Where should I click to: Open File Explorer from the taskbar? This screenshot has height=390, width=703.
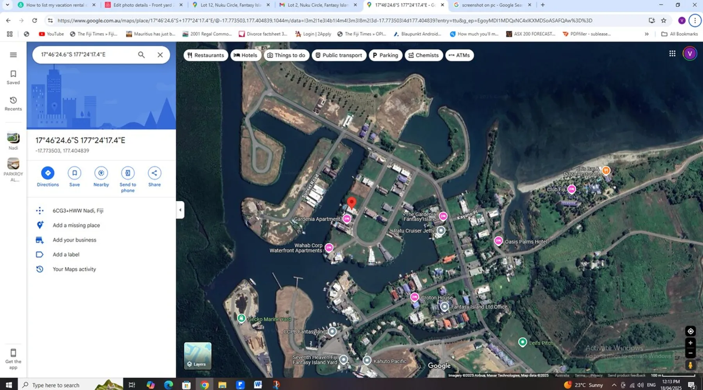tap(222, 385)
